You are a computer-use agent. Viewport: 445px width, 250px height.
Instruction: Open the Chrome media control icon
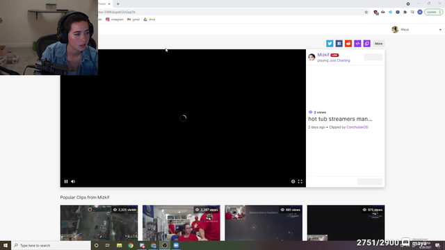pos(412,12)
